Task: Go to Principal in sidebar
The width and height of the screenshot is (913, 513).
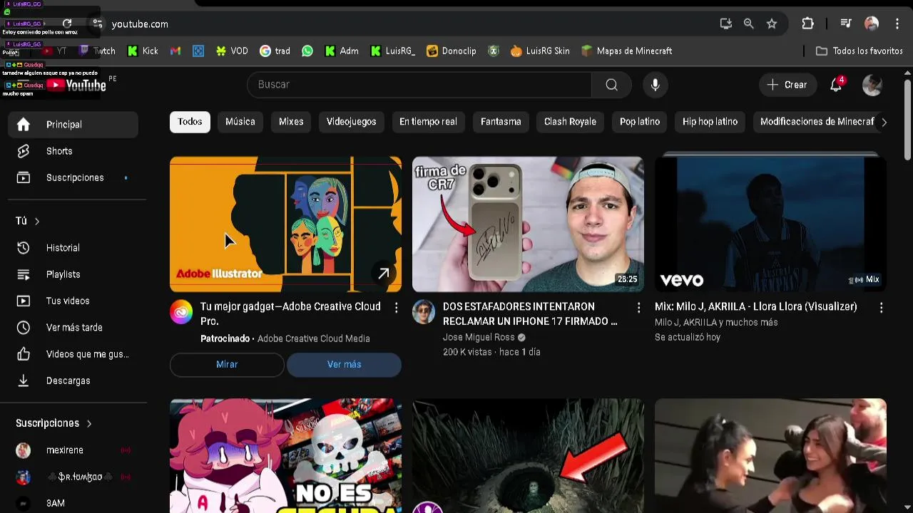Action: click(73, 125)
